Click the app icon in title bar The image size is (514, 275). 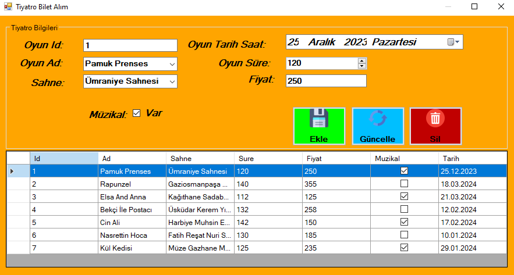pos(8,7)
